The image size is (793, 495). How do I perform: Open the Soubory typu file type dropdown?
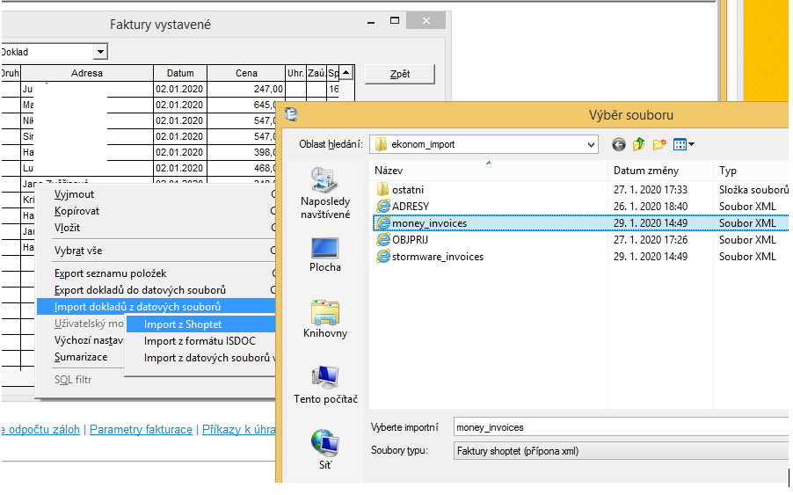point(621,451)
